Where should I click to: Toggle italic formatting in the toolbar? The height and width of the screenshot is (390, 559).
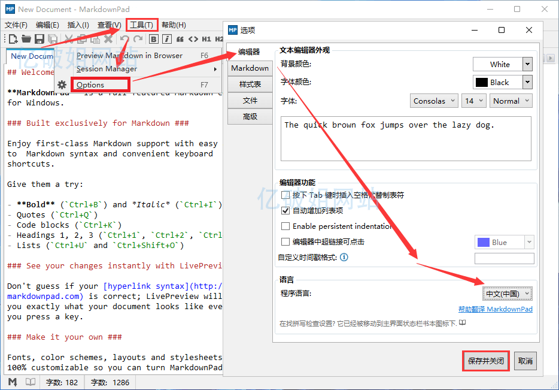pyautogui.click(x=166, y=39)
